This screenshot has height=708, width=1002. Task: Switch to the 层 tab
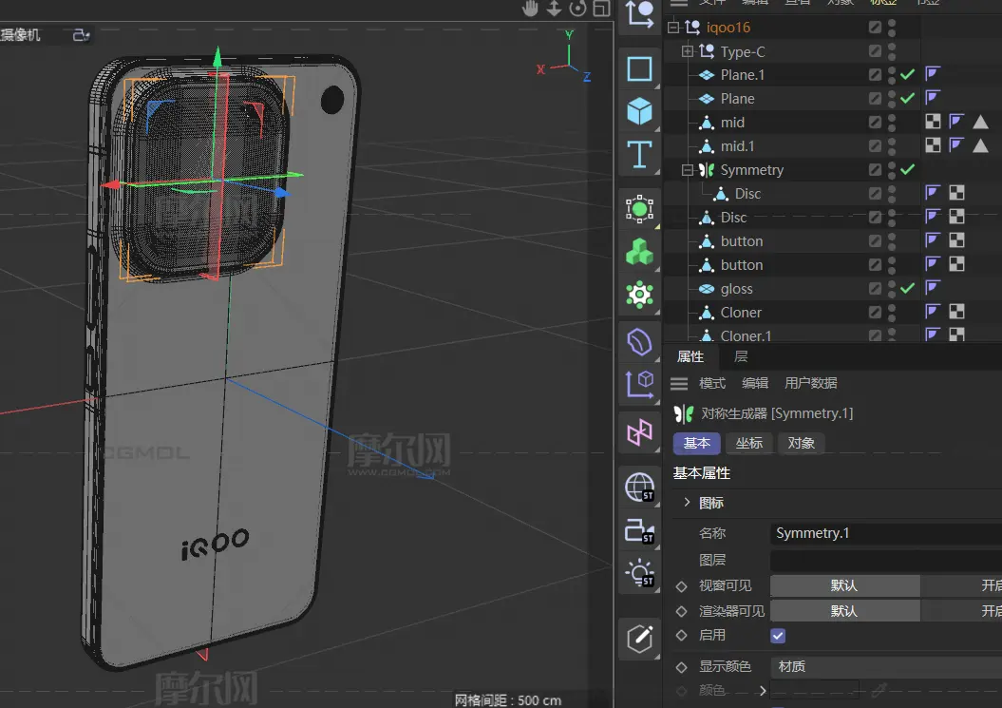coord(741,356)
